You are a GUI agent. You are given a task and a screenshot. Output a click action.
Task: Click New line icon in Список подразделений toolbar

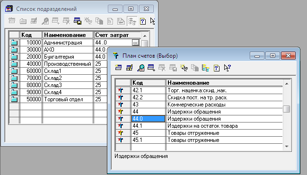coord(12,21)
